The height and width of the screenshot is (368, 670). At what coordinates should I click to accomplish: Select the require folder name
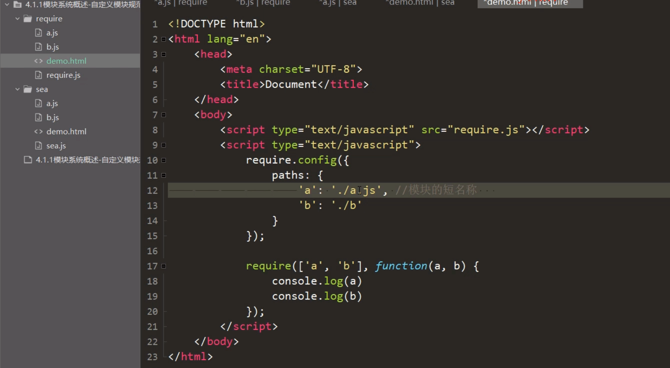49,19
